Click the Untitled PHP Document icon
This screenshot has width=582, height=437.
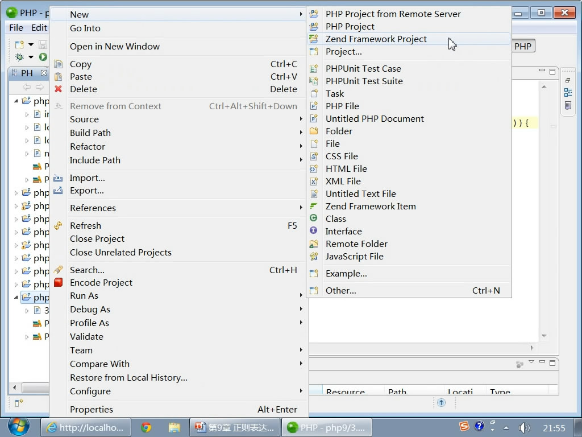click(x=314, y=118)
